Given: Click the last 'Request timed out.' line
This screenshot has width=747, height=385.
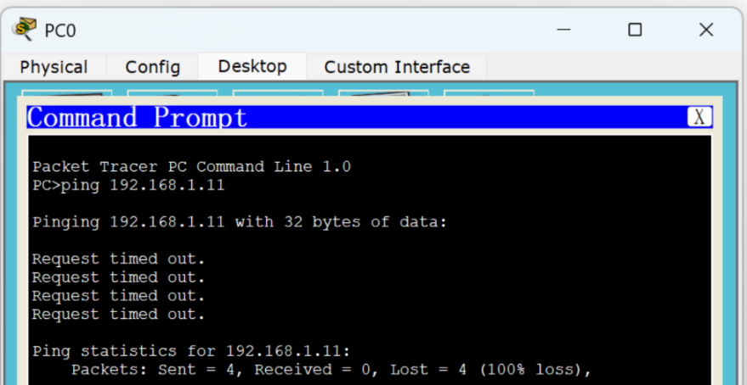Looking at the screenshot, I should pos(118,314).
